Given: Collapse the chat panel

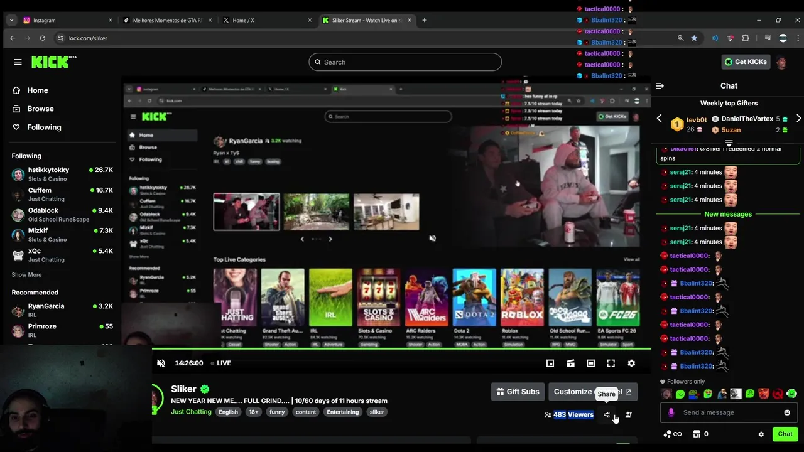Looking at the screenshot, I should pyautogui.click(x=660, y=86).
